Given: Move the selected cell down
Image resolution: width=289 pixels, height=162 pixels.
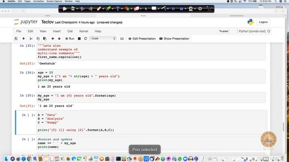Looking at the screenshot, I should (x=59, y=39).
